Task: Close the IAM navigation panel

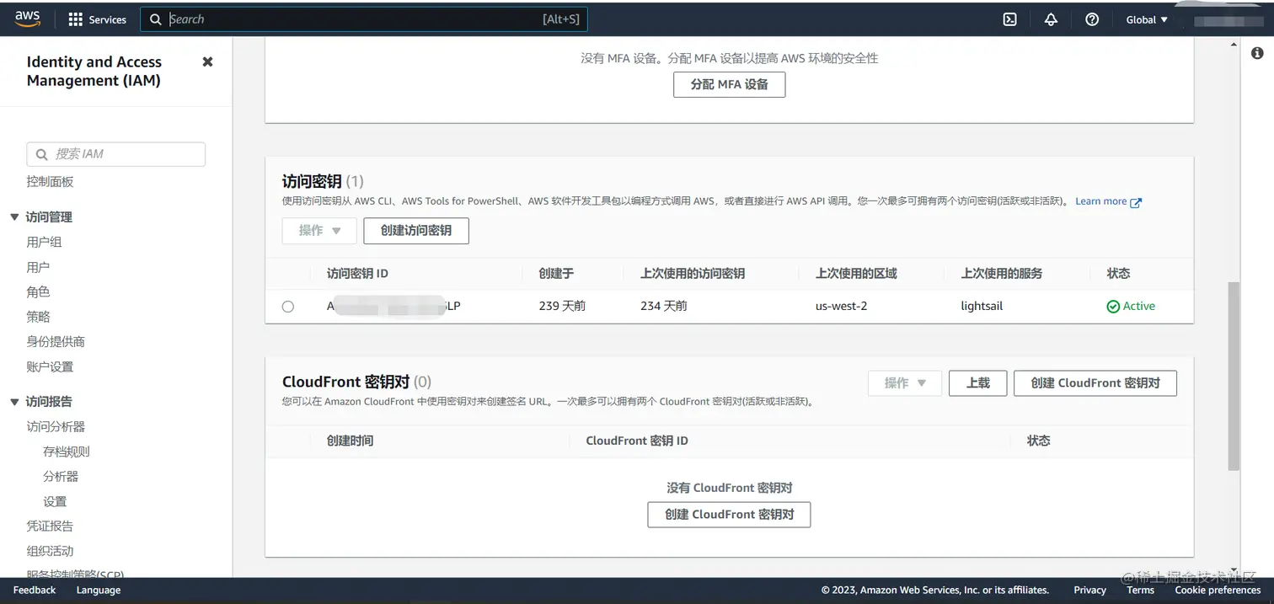Action: click(207, 61)
